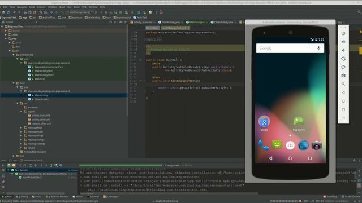Select MainActivity in the project tree

pos(41,95)
